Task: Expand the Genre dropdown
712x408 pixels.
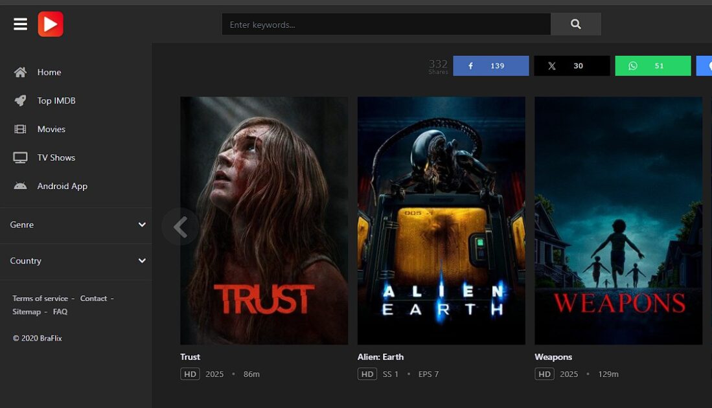Action: point(76,225)
